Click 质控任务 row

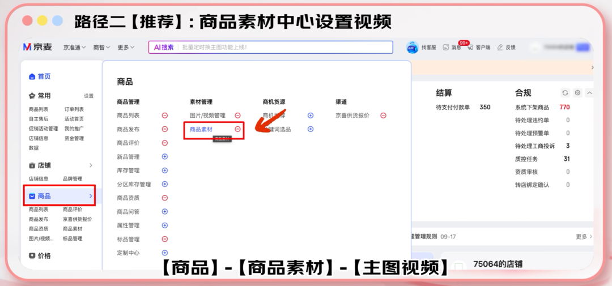(x=542, y=159)
